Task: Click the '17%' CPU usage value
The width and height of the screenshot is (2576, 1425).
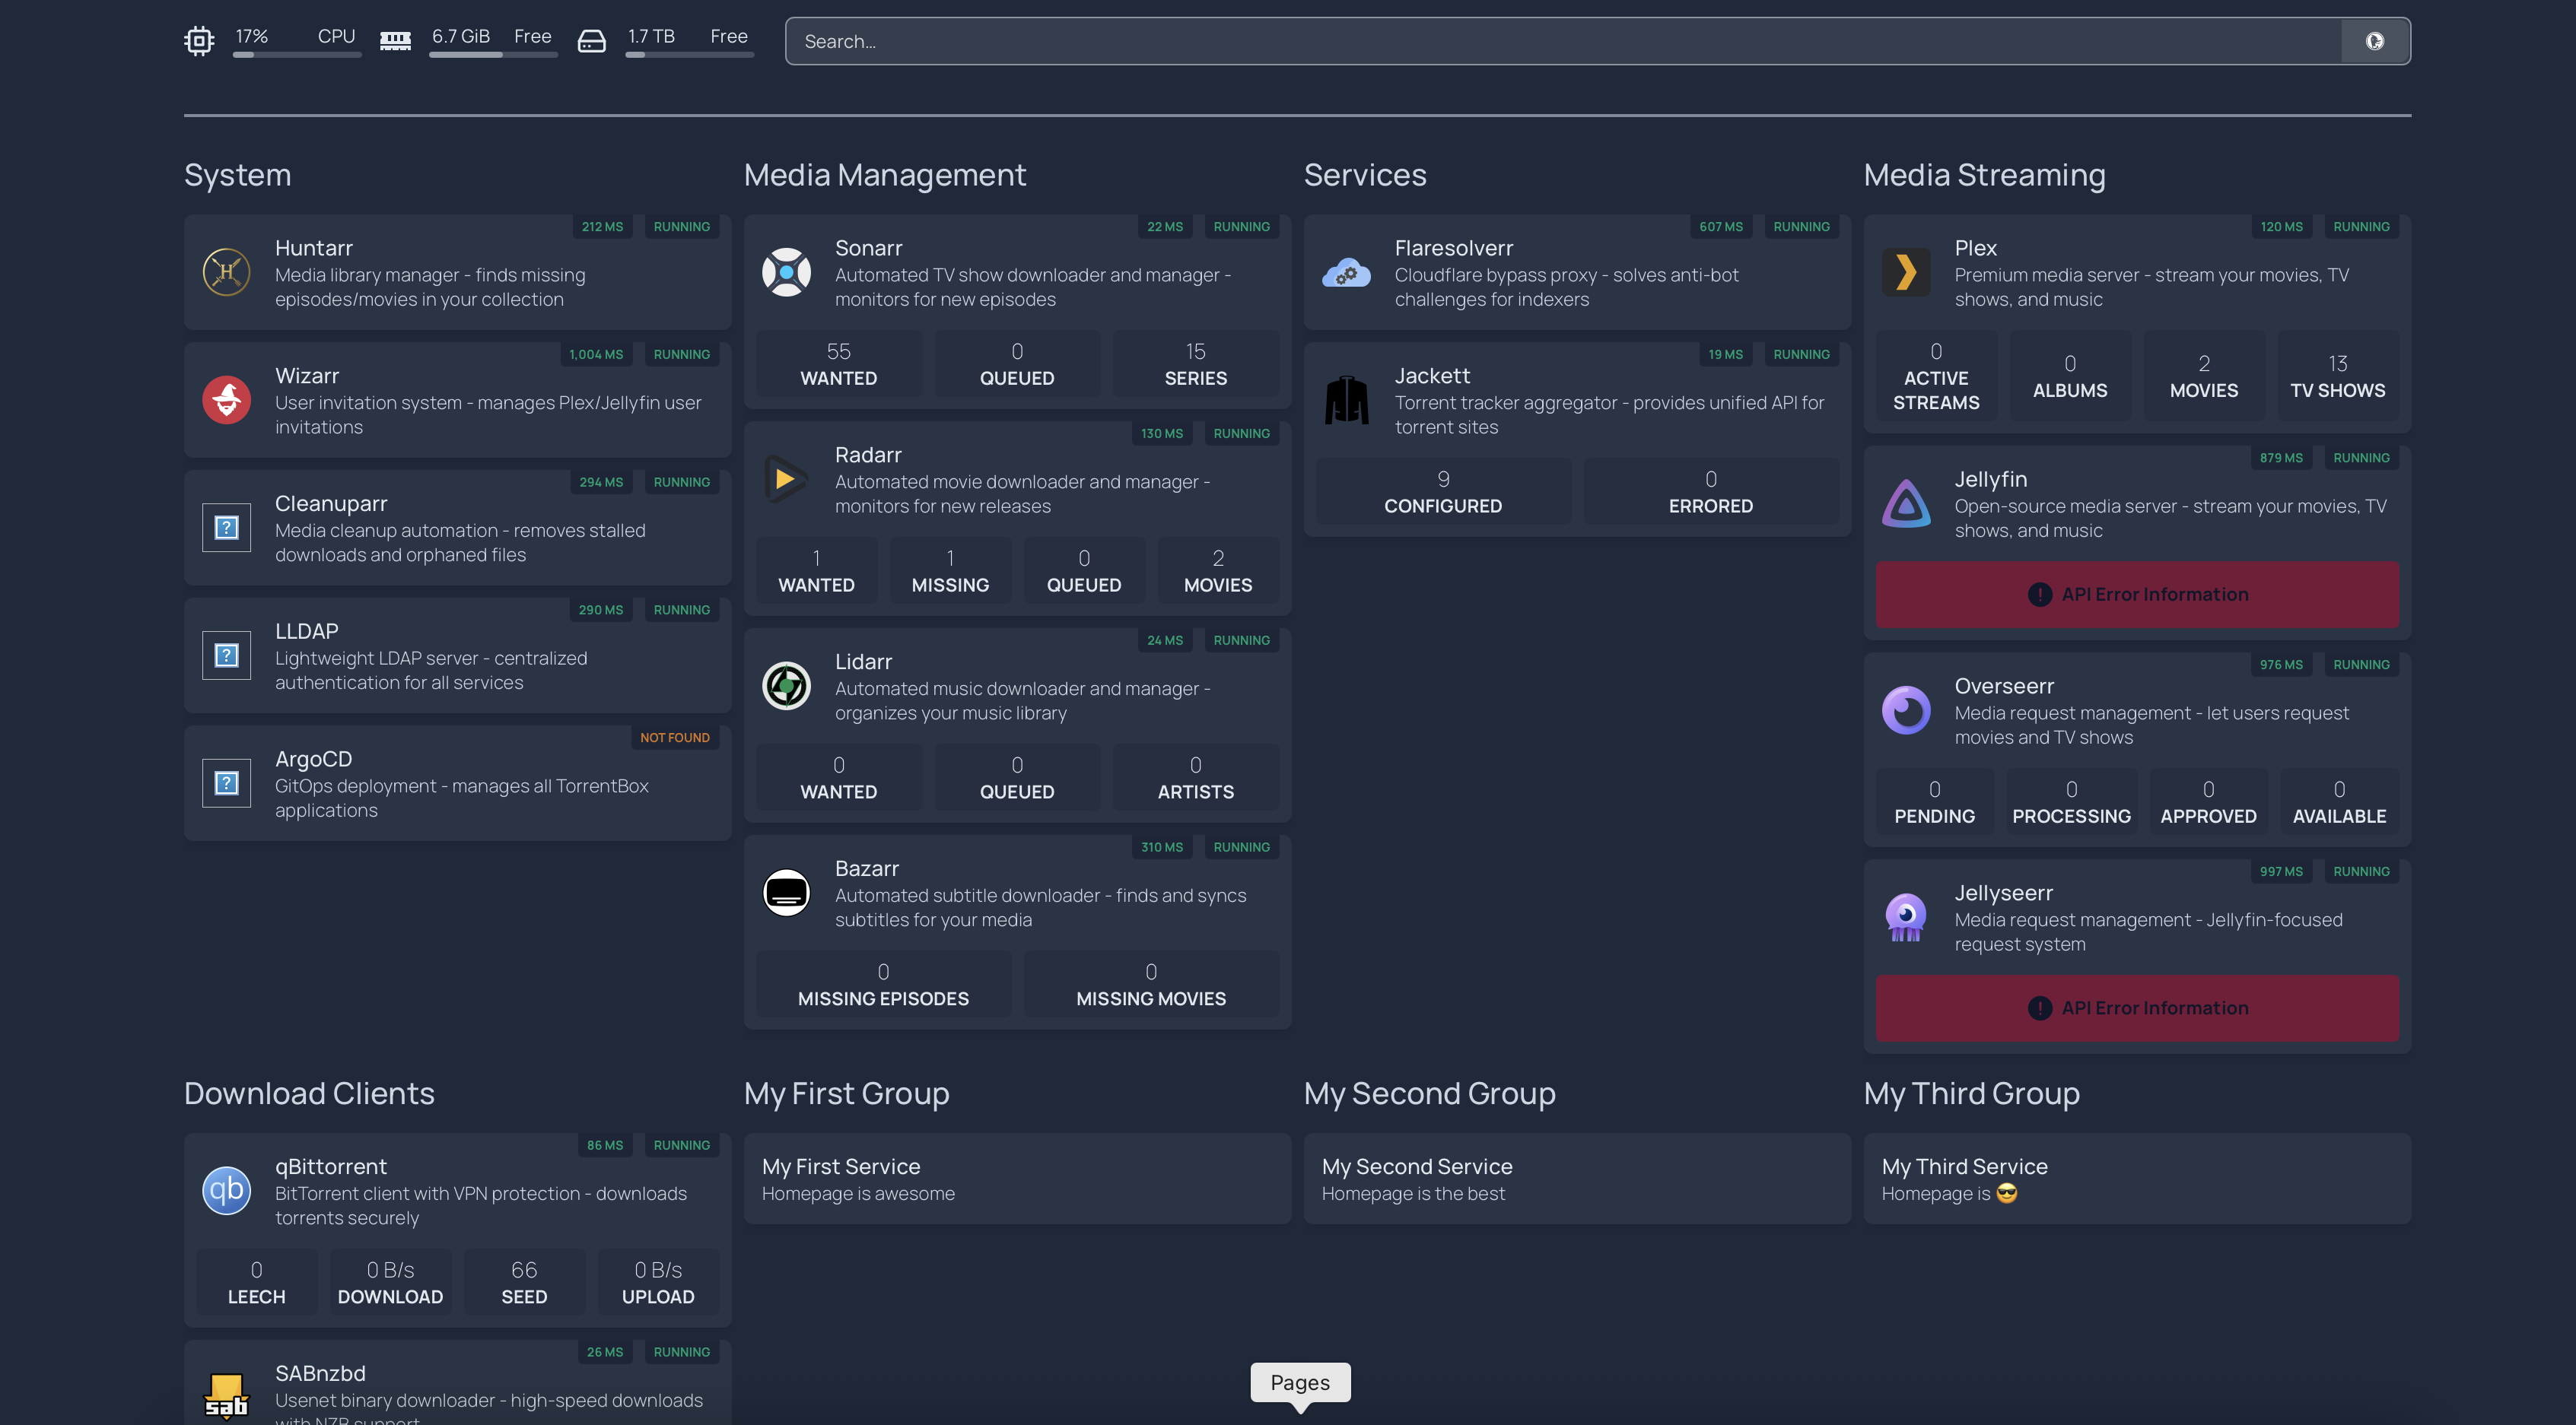Action: 252,36
